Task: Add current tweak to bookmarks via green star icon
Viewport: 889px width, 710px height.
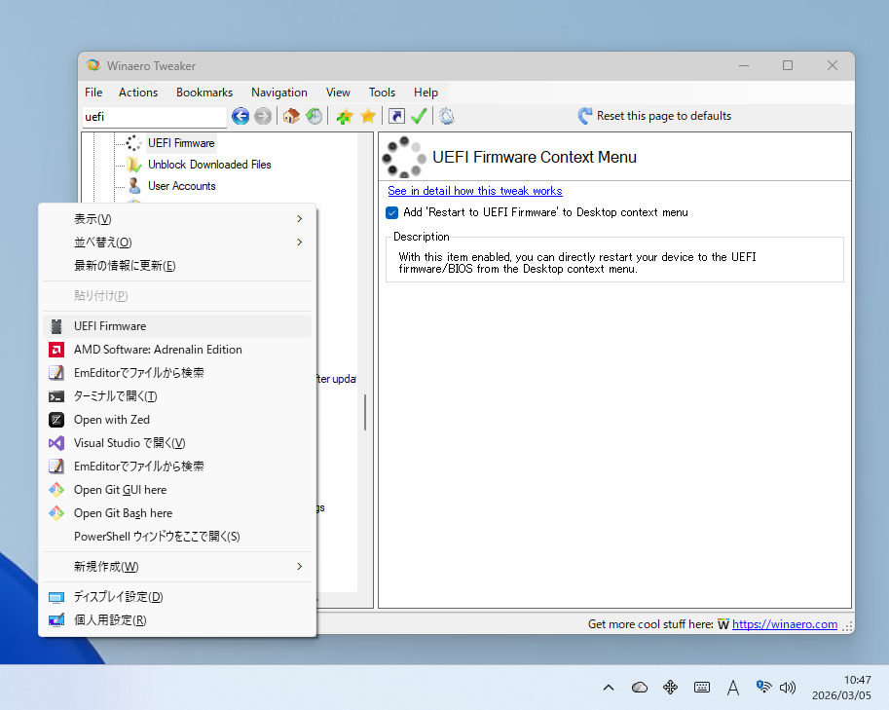Action: (343, 116)
